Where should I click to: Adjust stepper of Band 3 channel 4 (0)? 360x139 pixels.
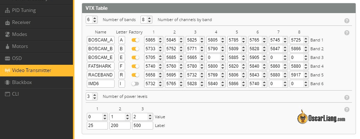point(223,57)
